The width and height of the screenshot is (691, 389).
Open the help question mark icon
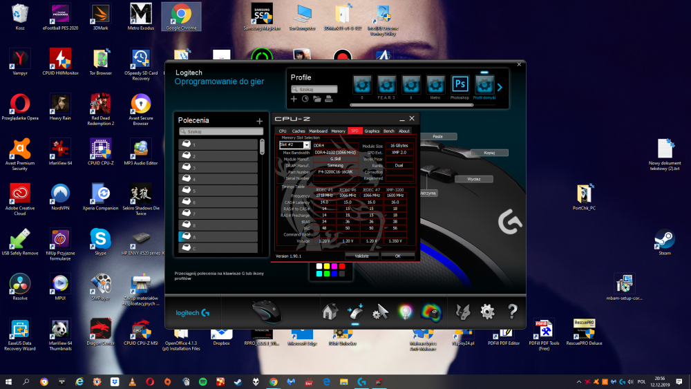(512, 312)
